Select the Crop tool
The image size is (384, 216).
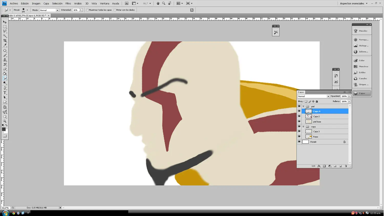pos(5,40)
